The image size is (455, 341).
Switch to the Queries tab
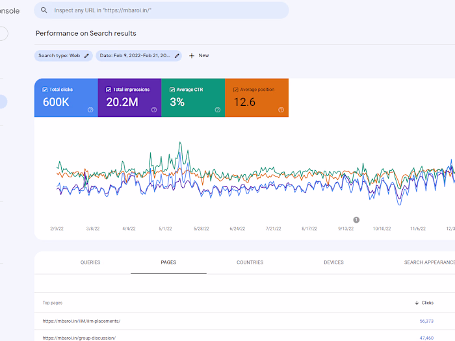point(90,262)
